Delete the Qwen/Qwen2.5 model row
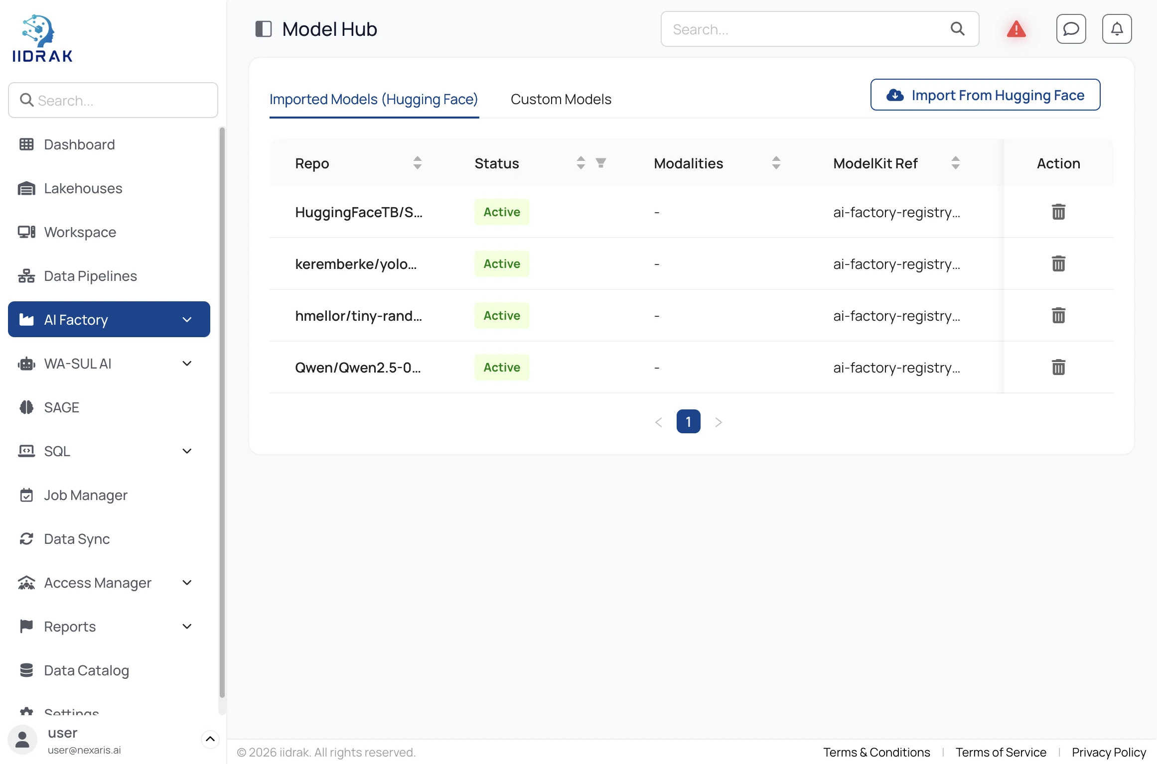This screenshot has height=764, width=1157. pyautogui.click(x=1058, y=367)
